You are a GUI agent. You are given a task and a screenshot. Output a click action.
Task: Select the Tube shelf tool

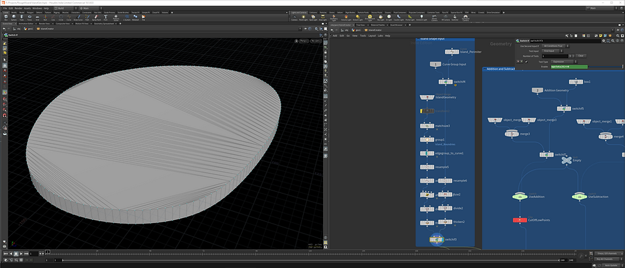(21, 17)
